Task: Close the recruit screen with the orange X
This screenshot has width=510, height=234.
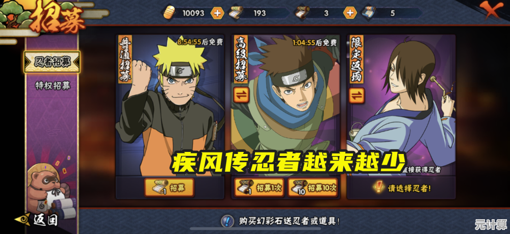Action: [491, 10]
